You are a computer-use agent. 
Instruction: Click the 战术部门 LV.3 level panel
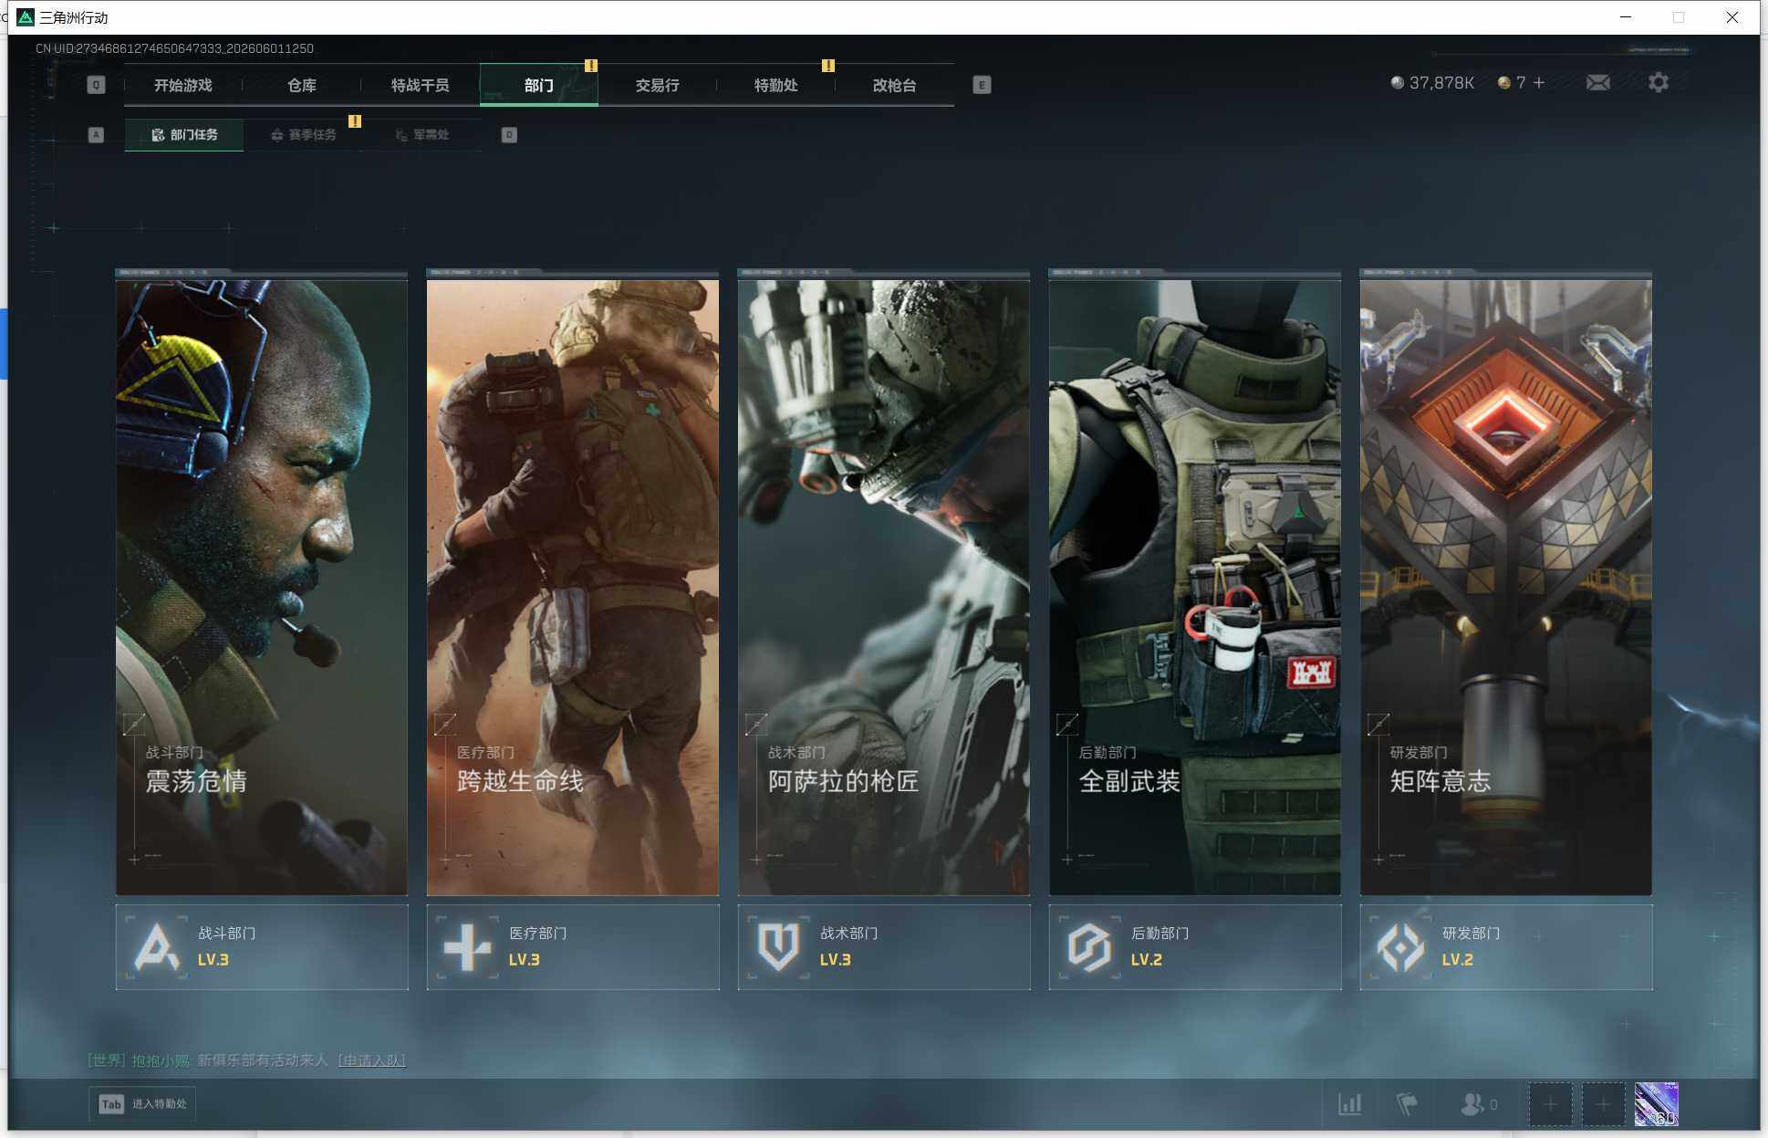(x=884, y=946)
